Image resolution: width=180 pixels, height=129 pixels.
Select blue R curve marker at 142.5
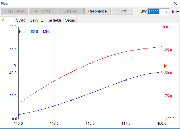point(54,106)
